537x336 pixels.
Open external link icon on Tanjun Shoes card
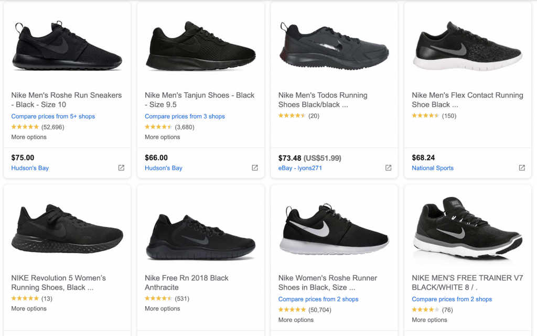255,168
